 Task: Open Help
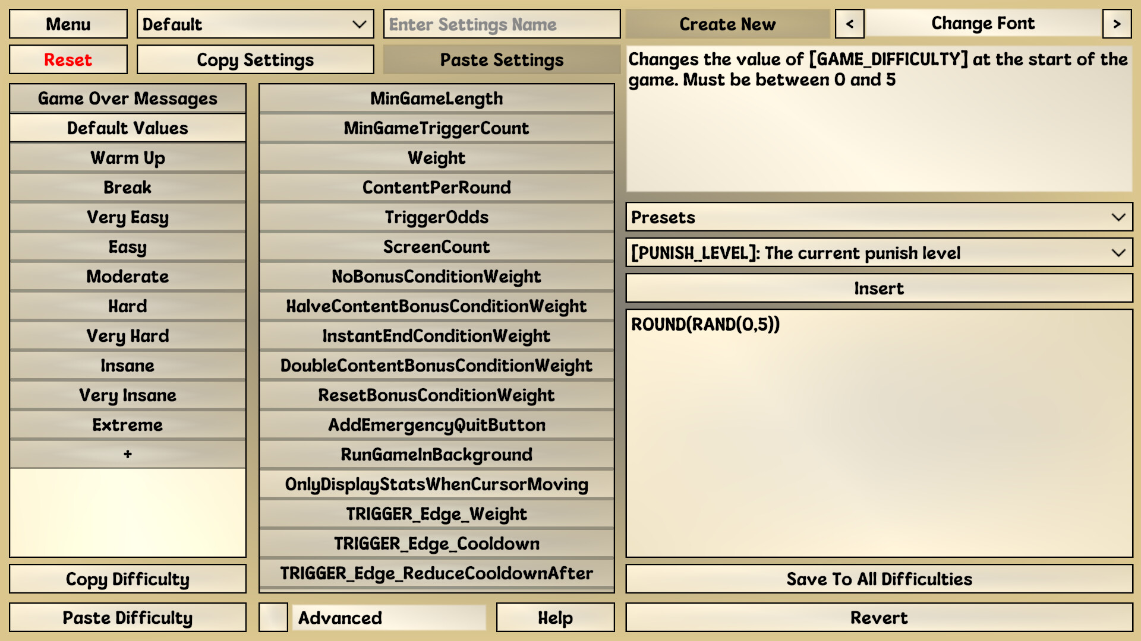555,617
